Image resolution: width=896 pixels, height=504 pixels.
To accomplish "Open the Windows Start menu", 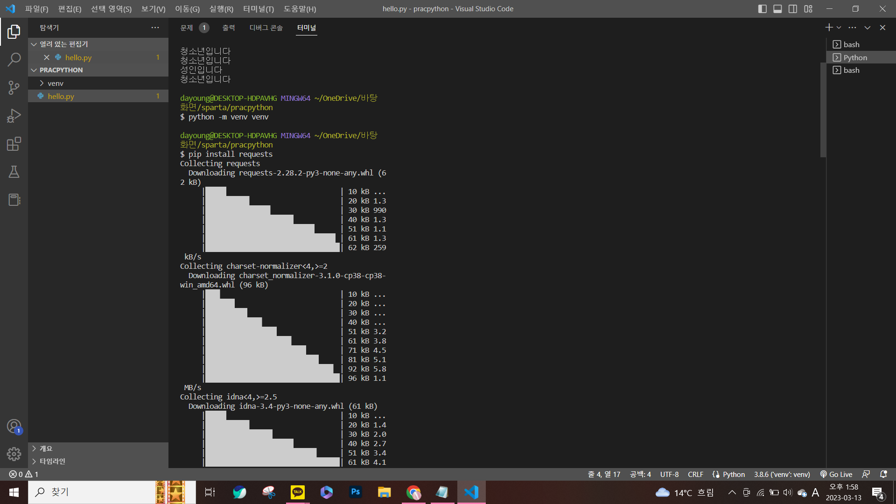I will tap(14, 492).
